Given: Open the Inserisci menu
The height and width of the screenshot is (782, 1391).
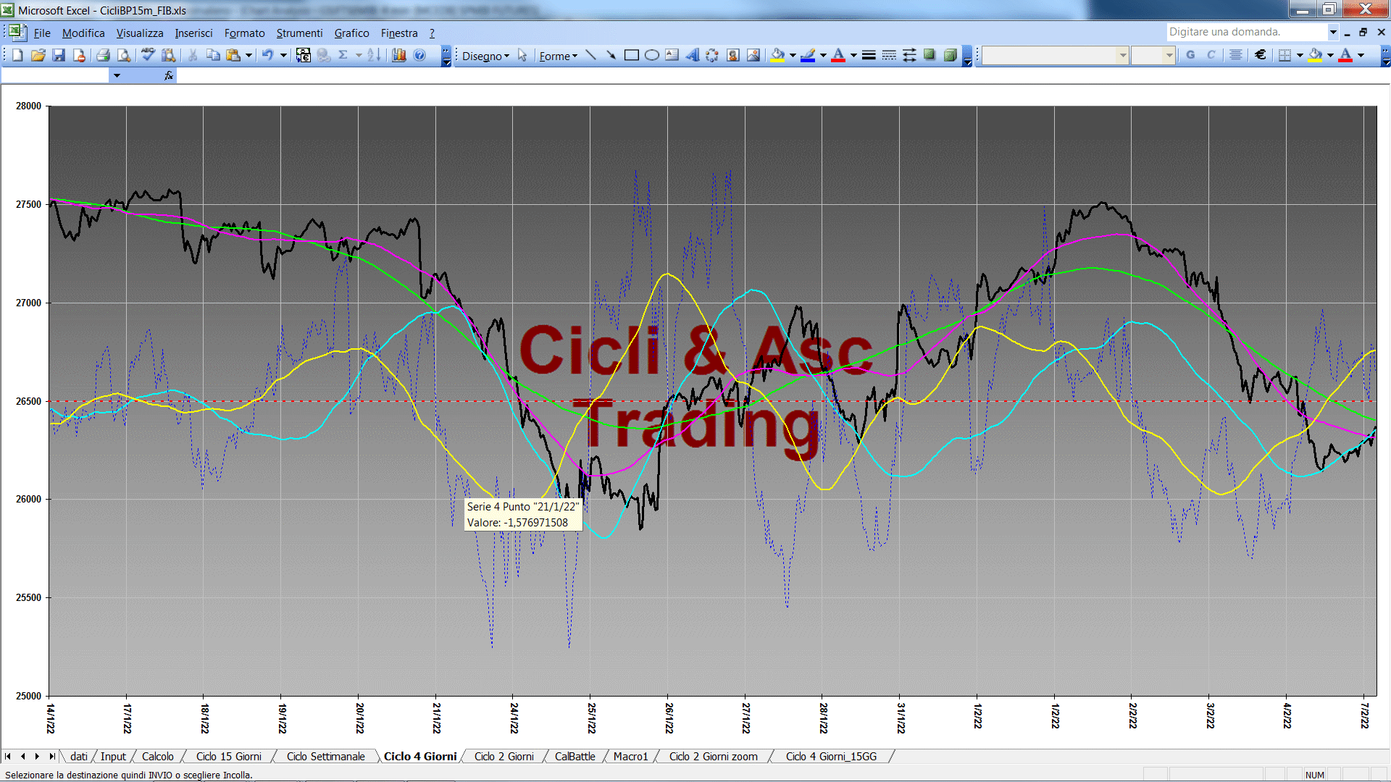Looking at the screenshot, I should tap(193, 33).
